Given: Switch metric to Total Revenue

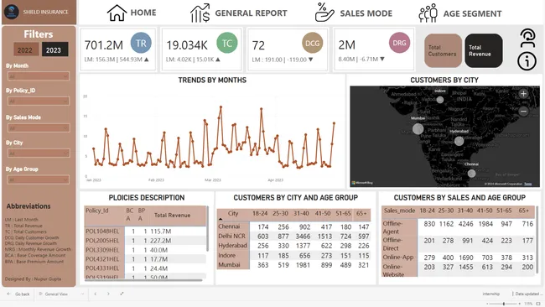Looking at the screenshot, I should [x=484, y=50].
